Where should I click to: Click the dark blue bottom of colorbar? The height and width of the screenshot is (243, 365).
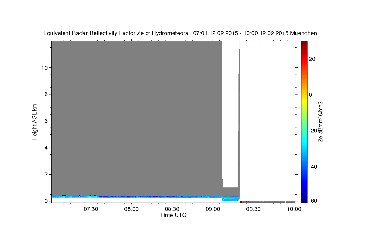point(304,199)
